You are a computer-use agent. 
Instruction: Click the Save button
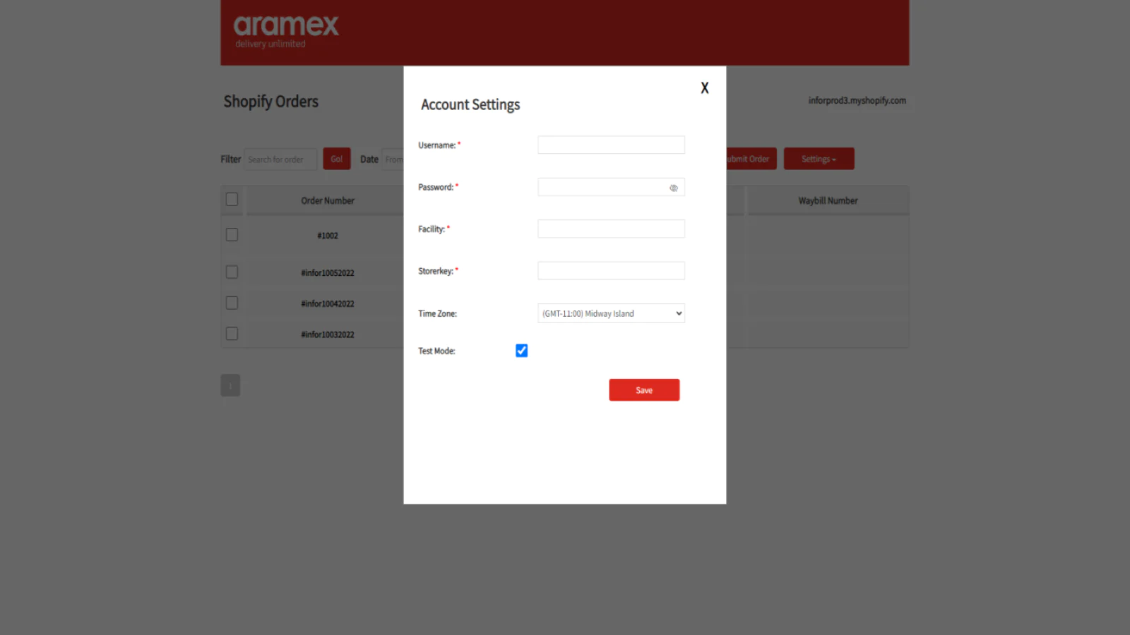point(643,389)
